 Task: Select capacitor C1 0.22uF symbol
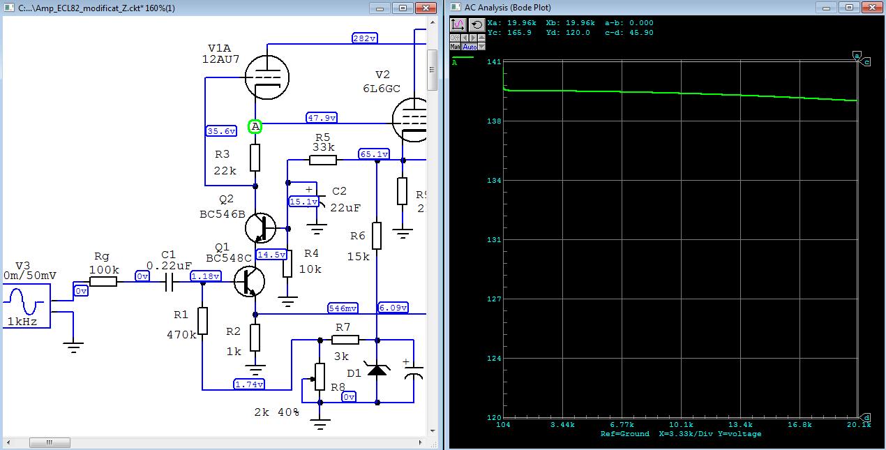168,282
